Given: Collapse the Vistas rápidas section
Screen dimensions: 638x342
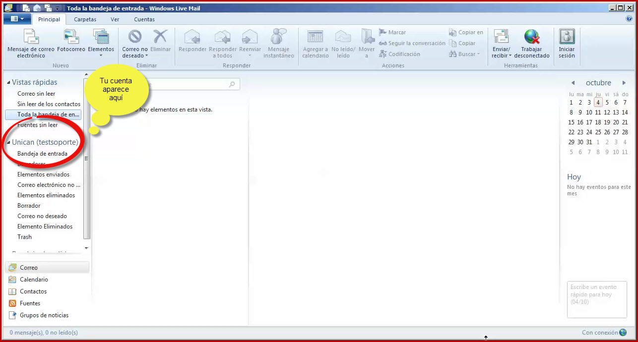Looking at the screenshot, I should (x=8, y=82).
